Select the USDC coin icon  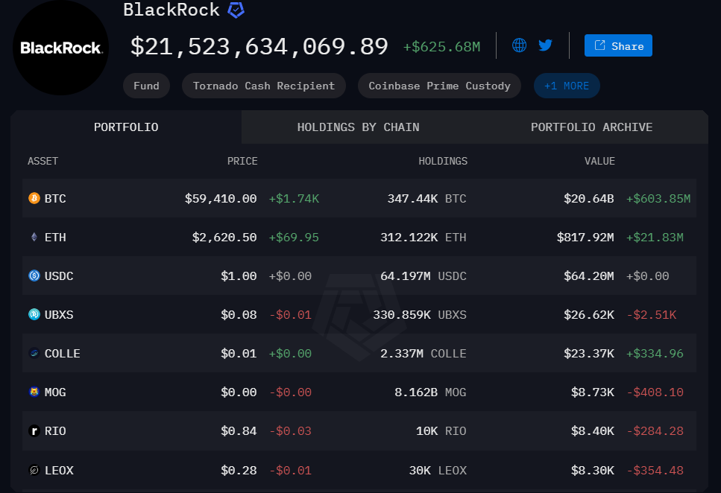[33, 276]
